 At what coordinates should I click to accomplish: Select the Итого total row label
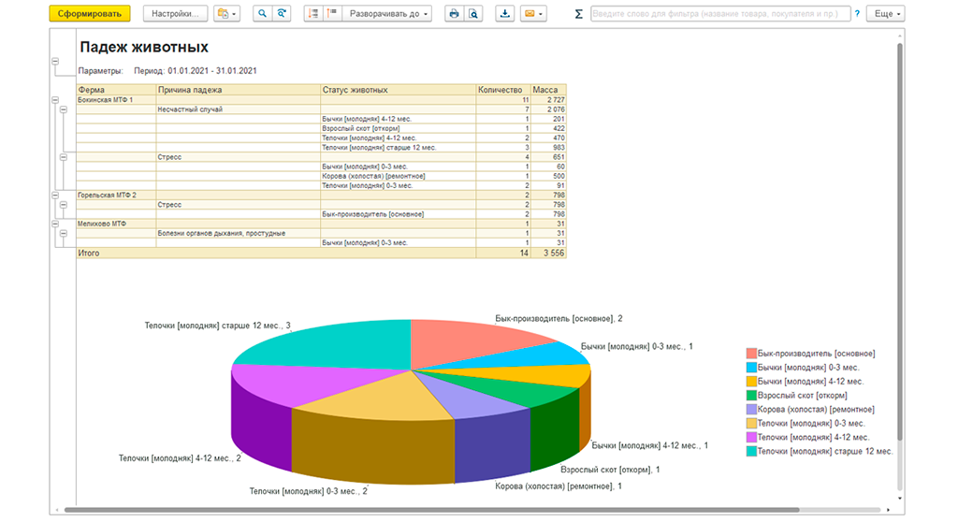89,254
